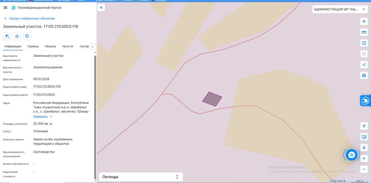371x183 pixels.
Task: Print the map
Action: pos(364,75)
